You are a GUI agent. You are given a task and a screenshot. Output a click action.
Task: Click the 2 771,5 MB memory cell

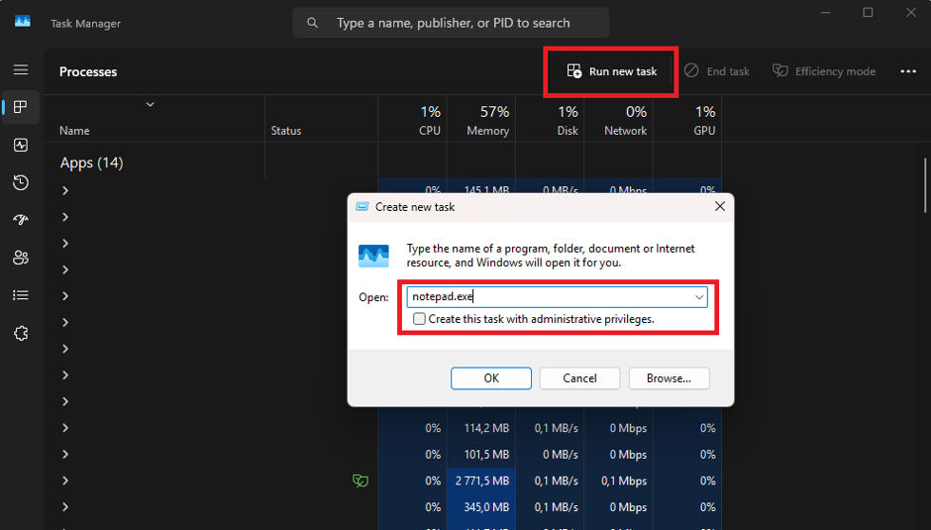482,480
